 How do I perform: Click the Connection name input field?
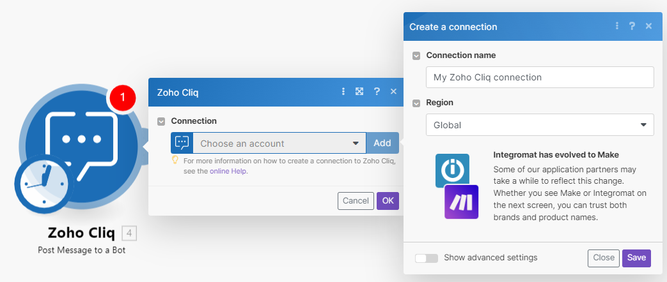[540, 77]
